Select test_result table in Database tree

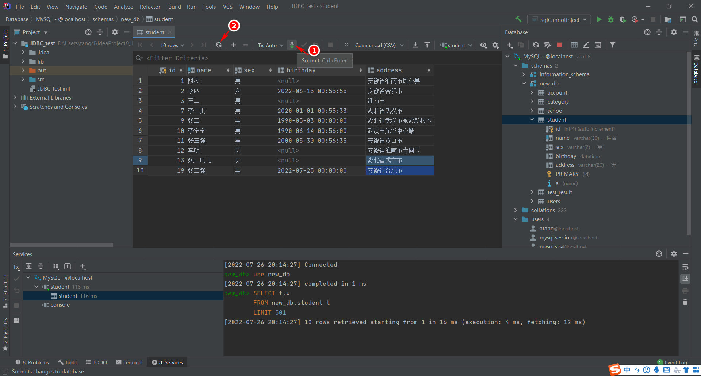click(560, 192)
